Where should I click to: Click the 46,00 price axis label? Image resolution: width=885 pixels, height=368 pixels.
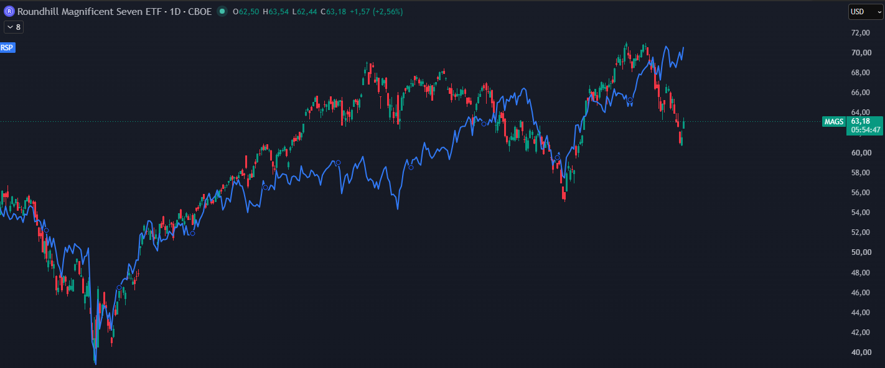click(x=861, y=292)
